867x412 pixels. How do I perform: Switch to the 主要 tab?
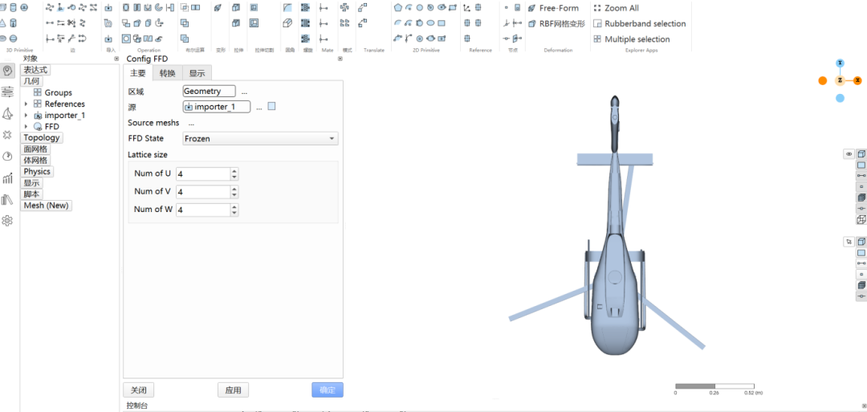[138, 74]
